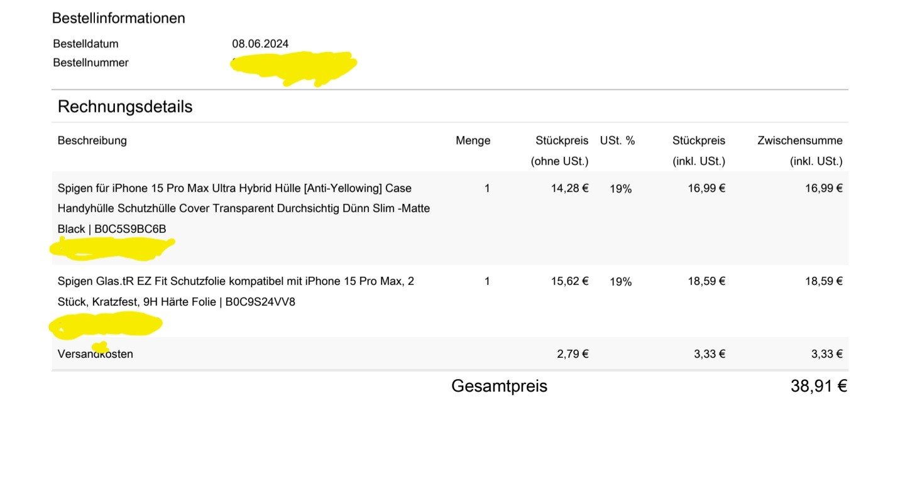Click the Bestelldatum label
Viewport: 905px width, 494px height.
pos(85,44)
